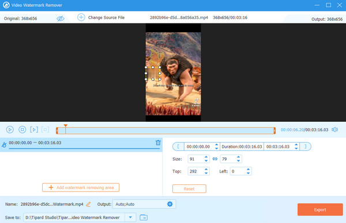This screenshot has width=346, height=223.
Task: Open output settings with gear icon
Action: point(170,204)
